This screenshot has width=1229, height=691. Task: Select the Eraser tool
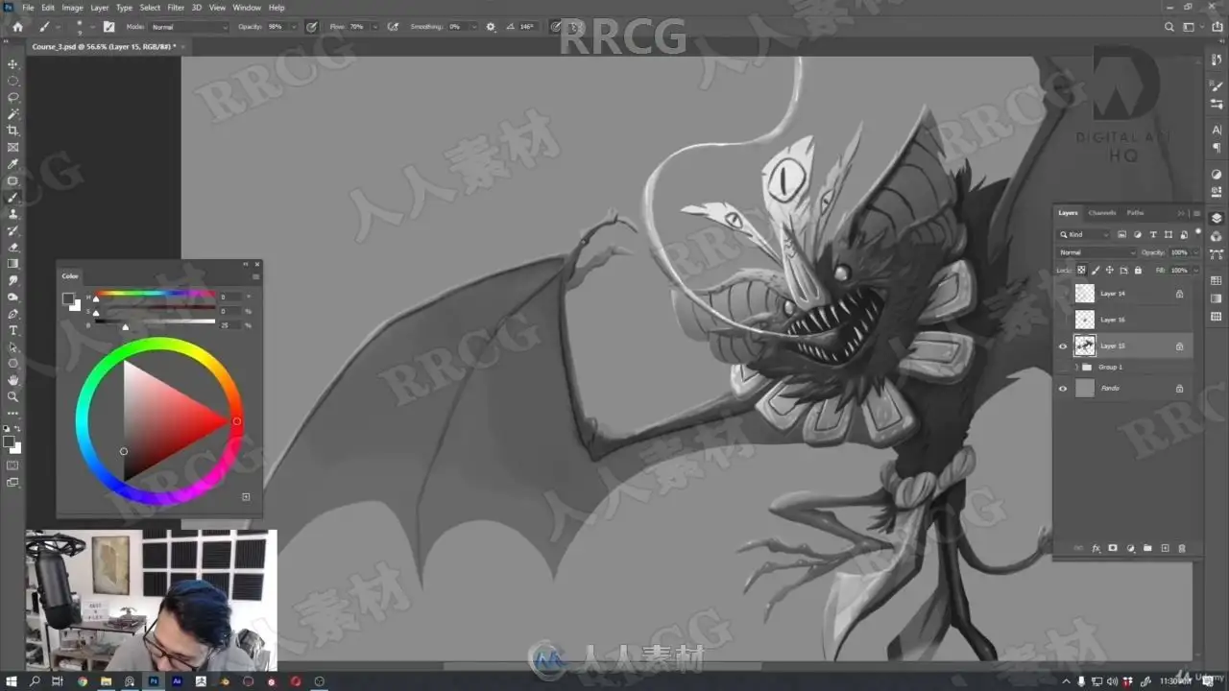12,247
